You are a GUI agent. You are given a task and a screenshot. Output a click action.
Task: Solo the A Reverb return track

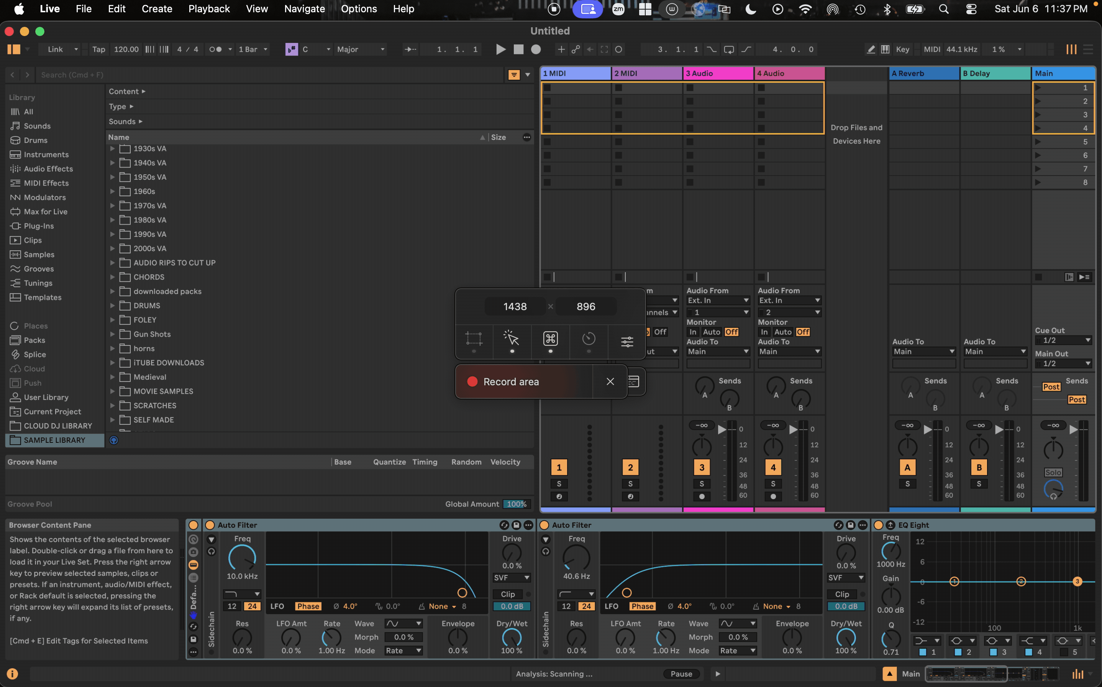(x=907, y=484)
